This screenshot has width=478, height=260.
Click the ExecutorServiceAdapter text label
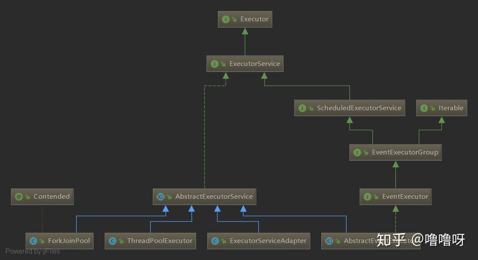(x=268, y=240)
